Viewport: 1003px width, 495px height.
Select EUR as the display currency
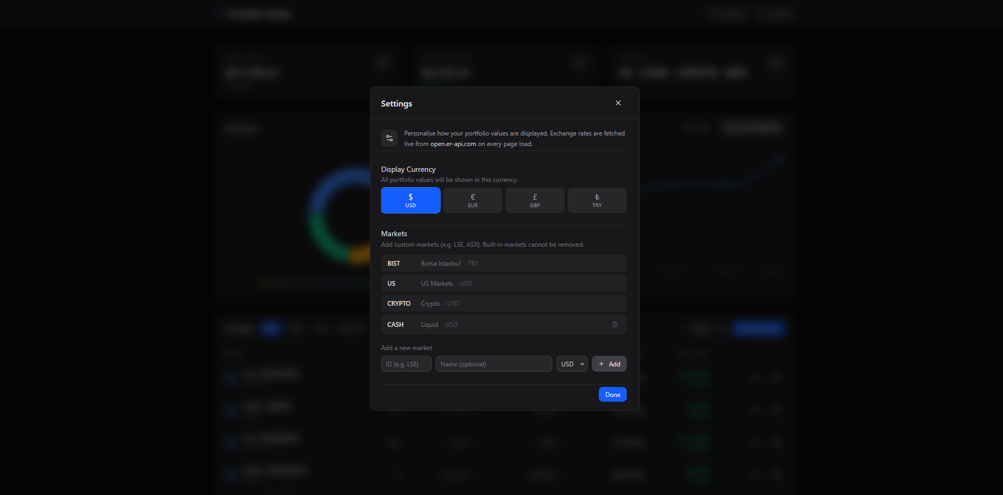pyautogui.click(x=472, y=200)
